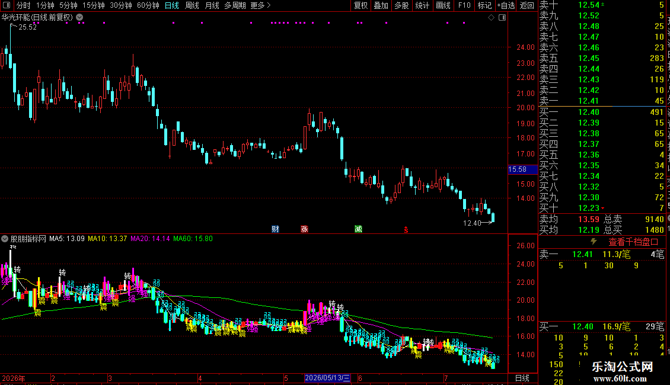Switch to 月线 monthly chart

212,5
